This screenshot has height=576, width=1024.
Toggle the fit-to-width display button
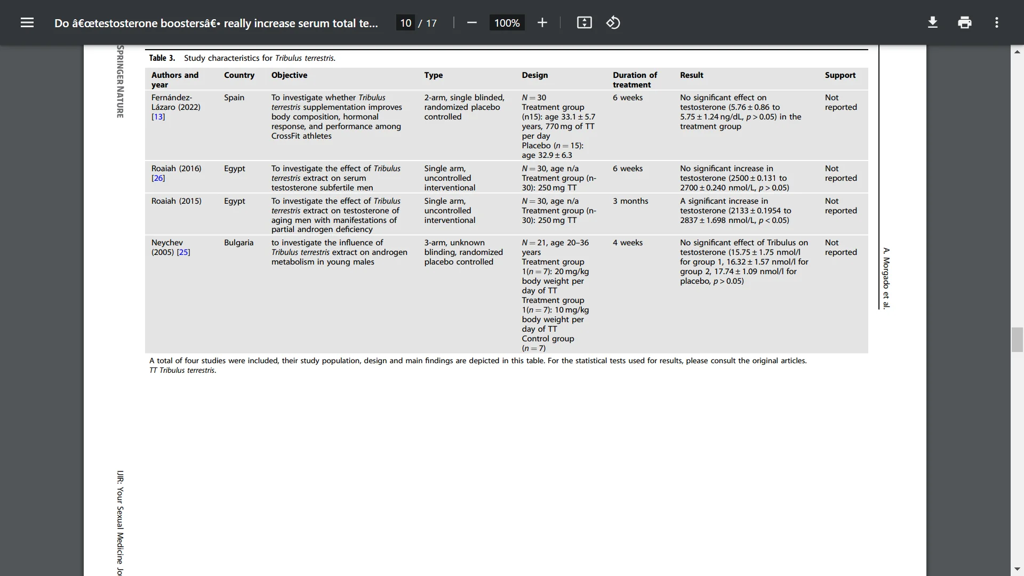click(585, 22)
